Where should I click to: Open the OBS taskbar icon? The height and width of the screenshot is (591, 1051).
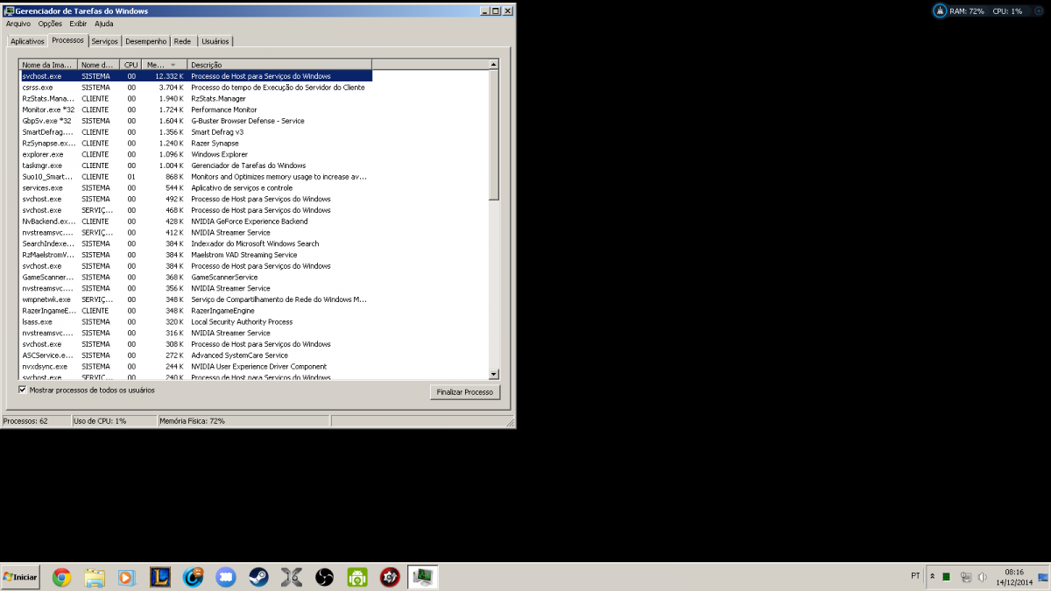click(x=325, y=577)
